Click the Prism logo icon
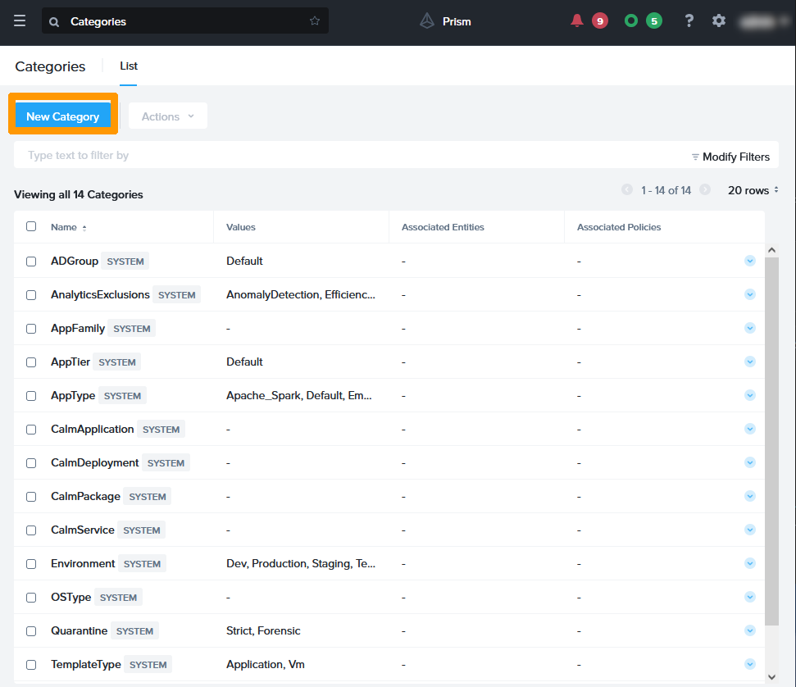The width and height of the screenshot is (796, 687). point(427,21)
